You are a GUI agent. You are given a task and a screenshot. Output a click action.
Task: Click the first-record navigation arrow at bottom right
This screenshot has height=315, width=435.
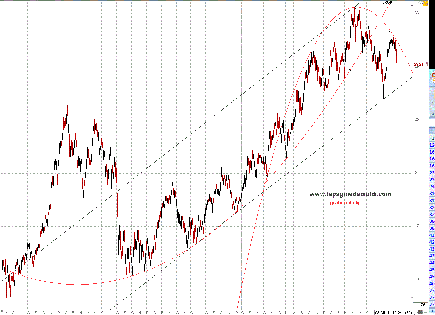[432, 312]
